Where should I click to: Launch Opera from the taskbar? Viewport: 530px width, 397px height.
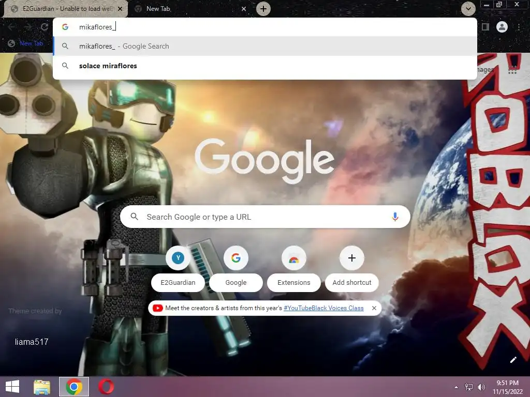106,387
